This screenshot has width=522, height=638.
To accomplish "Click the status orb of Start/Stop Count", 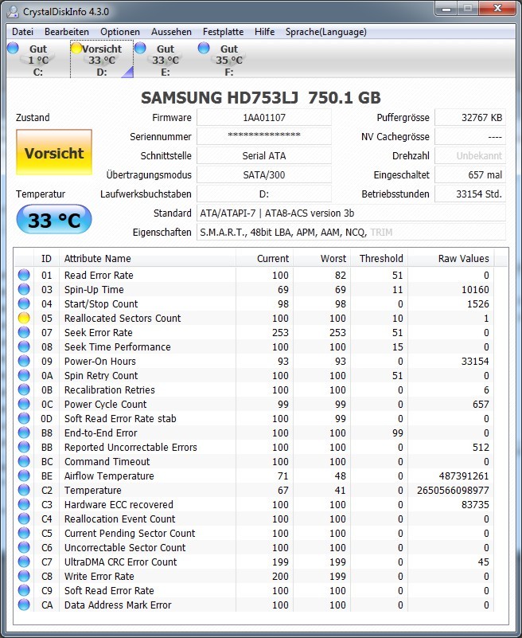I will point(24,303).
